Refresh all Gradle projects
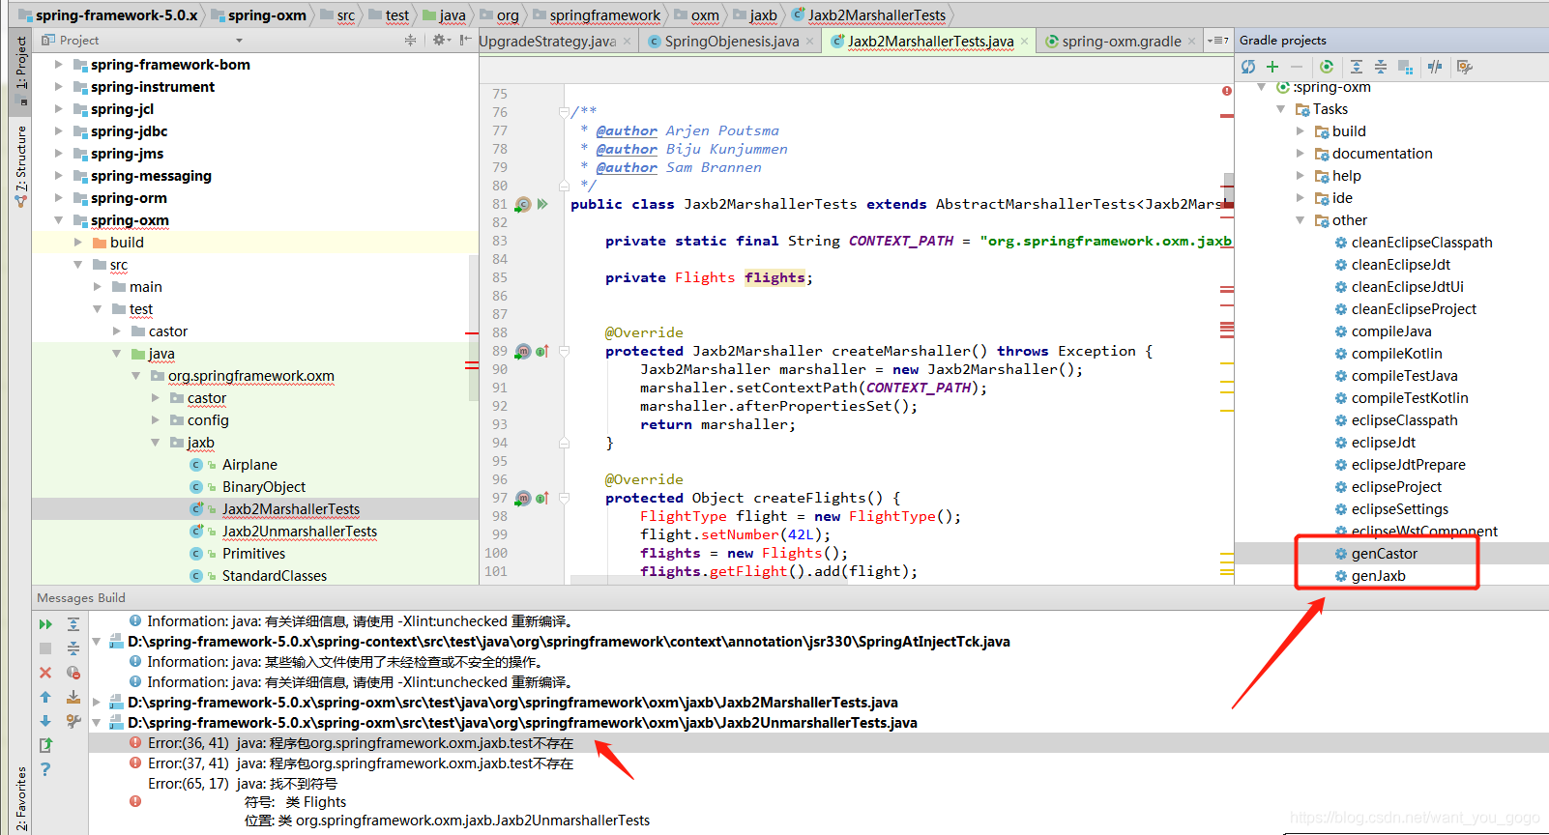The image size is (1549, 835). point(1248,67)
